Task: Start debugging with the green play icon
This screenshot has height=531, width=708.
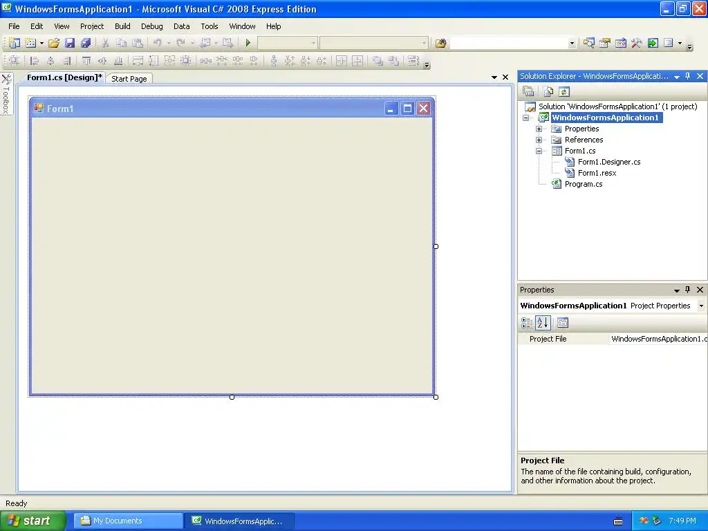Action: point(248,43)
